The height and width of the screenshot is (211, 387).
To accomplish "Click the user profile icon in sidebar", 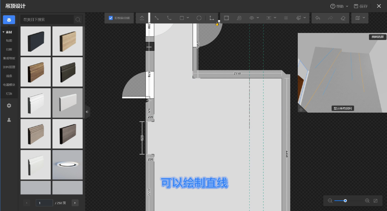I will 9,120.
